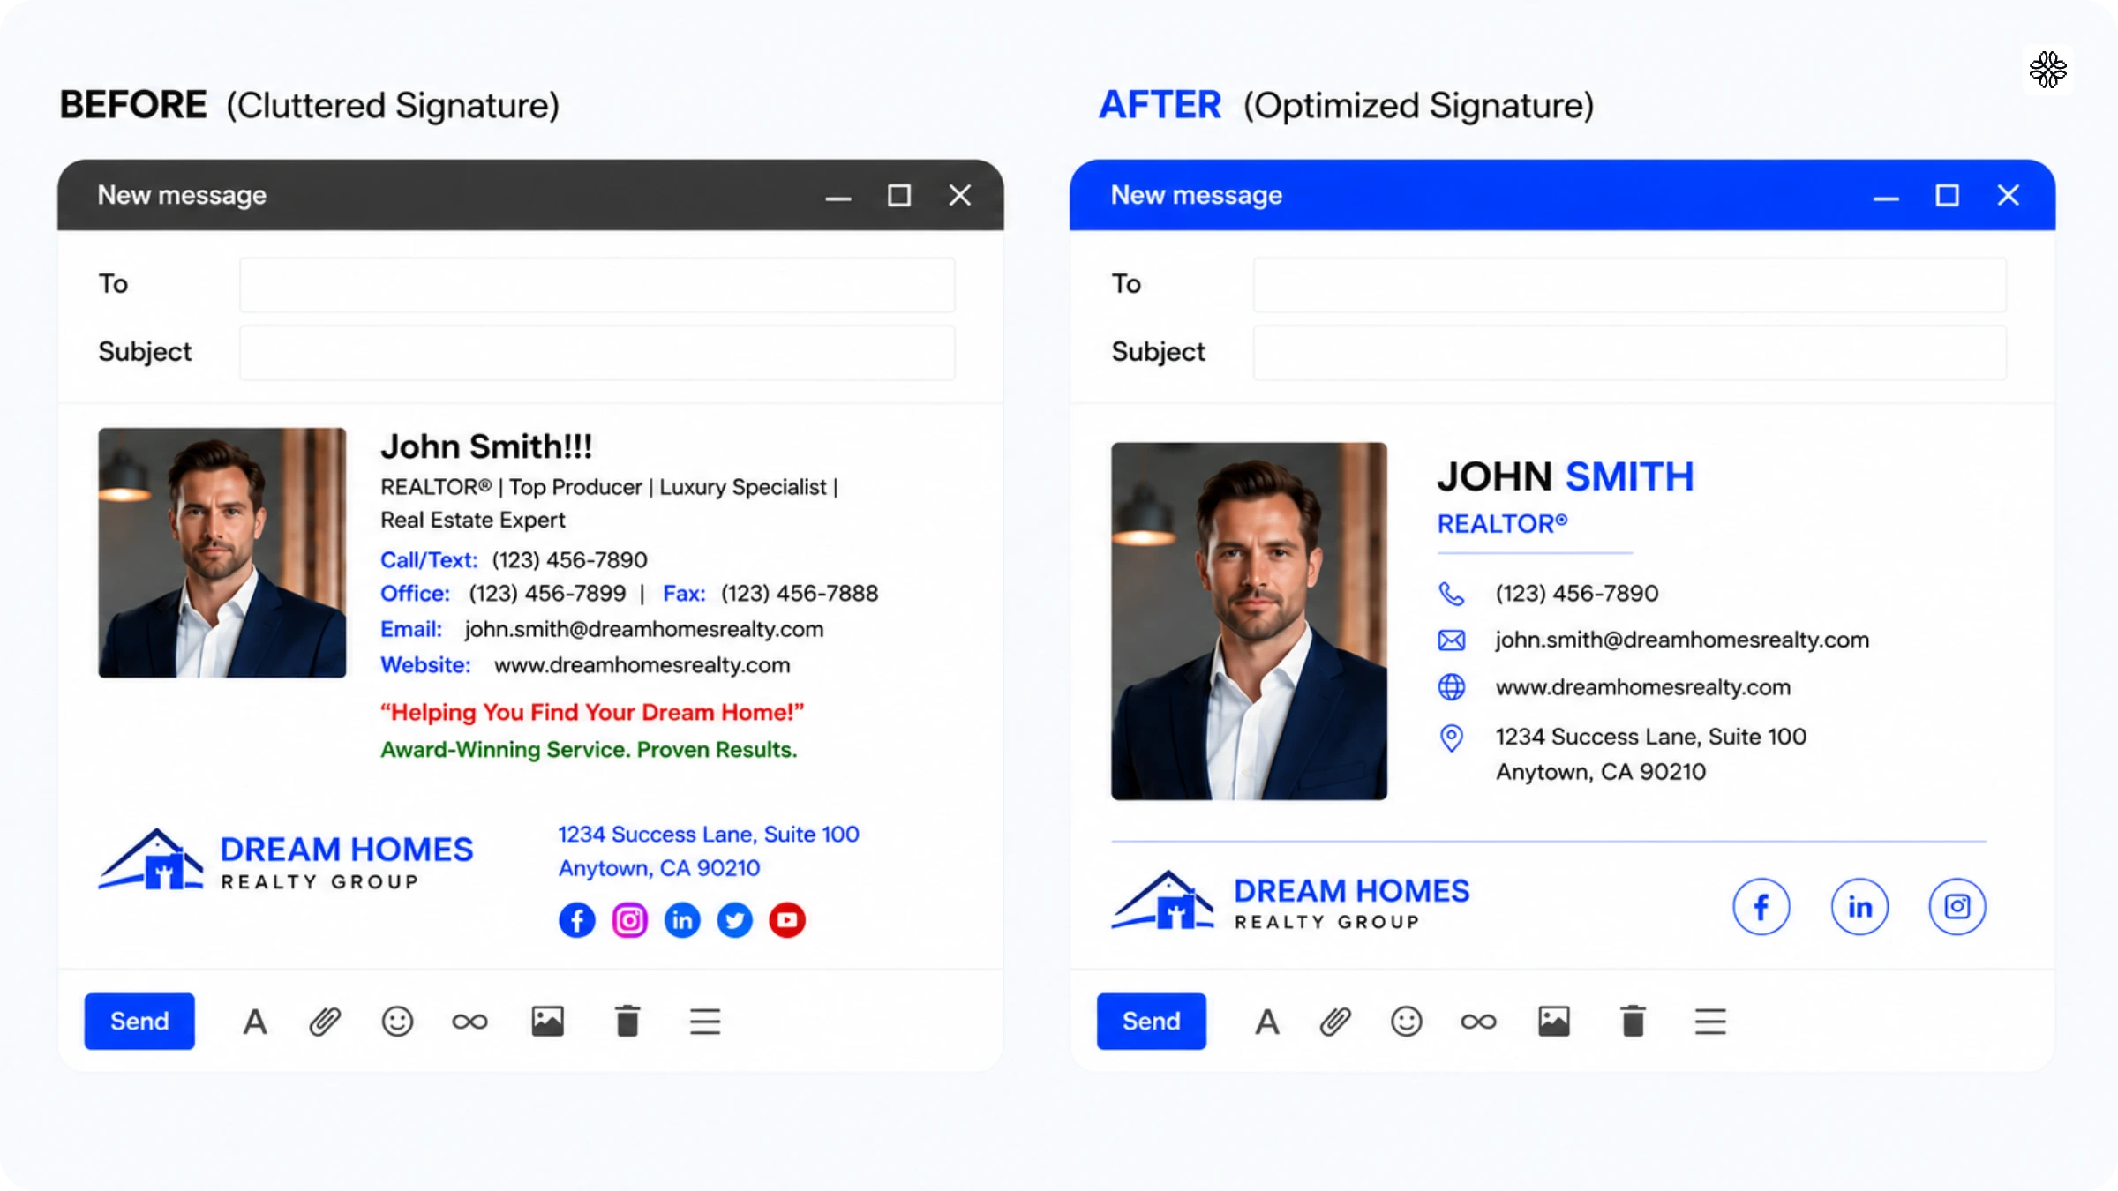Click Fax number (123) 456-7888
The height and width of the screenshot is (1191, 2118).
pyautogui.click(x=800, y=594)
